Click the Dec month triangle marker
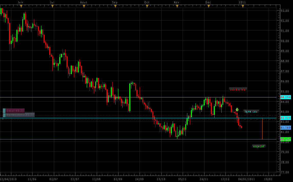 (x=208, y=6)
